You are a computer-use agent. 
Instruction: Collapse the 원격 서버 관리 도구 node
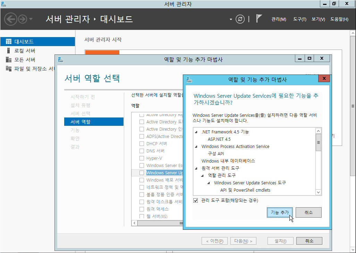(196, 168)
